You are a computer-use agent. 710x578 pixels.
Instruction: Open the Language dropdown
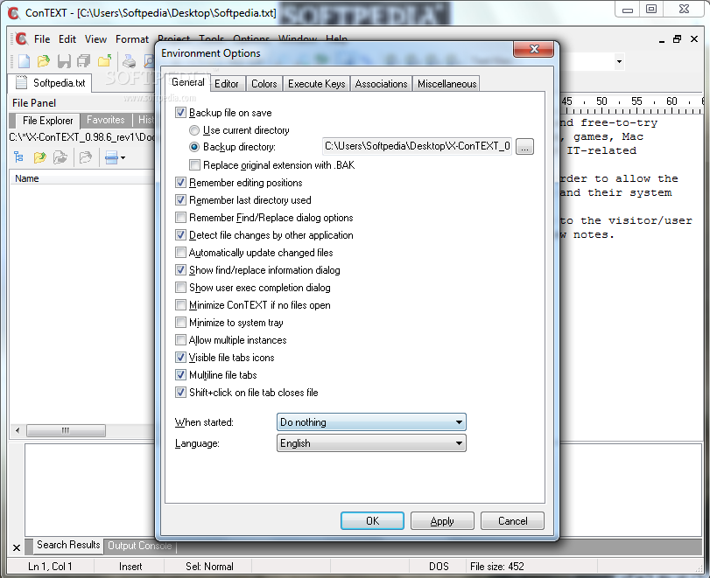[371, 443]
